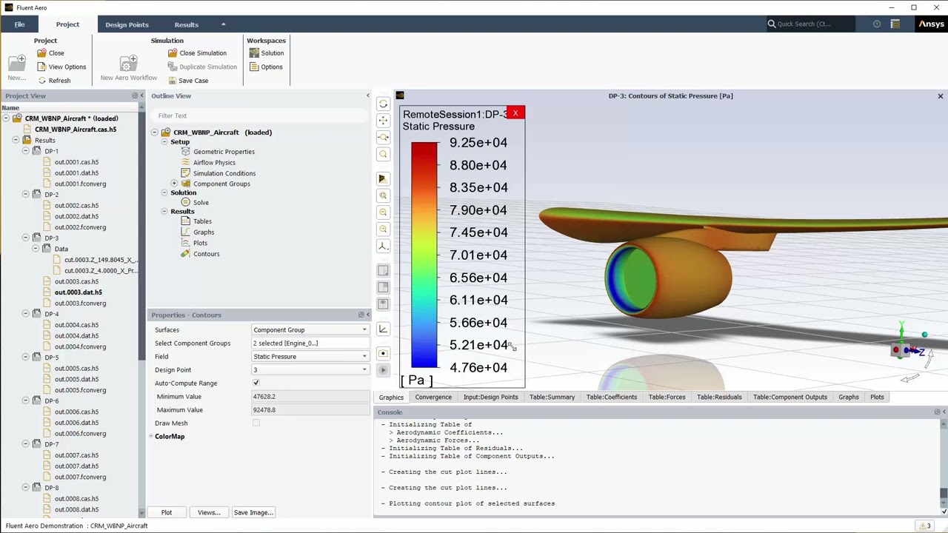948x533 pixels.
Task: Open the Input:Design Points tab
Action: pyautogui.click(x=490, y=397)
